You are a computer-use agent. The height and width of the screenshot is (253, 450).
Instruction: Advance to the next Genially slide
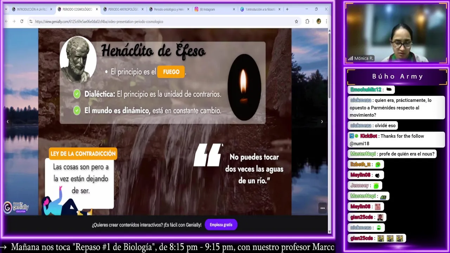pos(322,122)
